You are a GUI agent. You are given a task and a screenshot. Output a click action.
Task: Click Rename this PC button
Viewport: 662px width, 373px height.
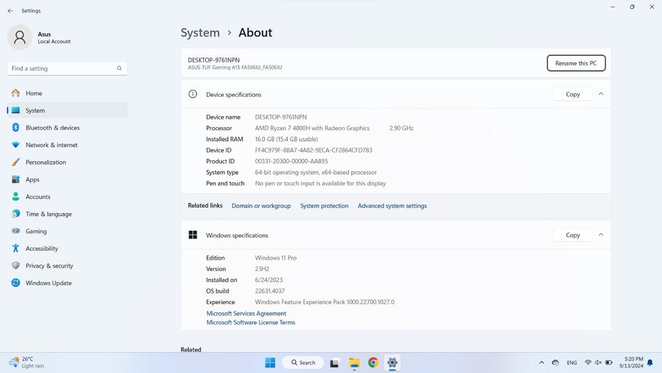pyautogui.click(x=576, y=63)
